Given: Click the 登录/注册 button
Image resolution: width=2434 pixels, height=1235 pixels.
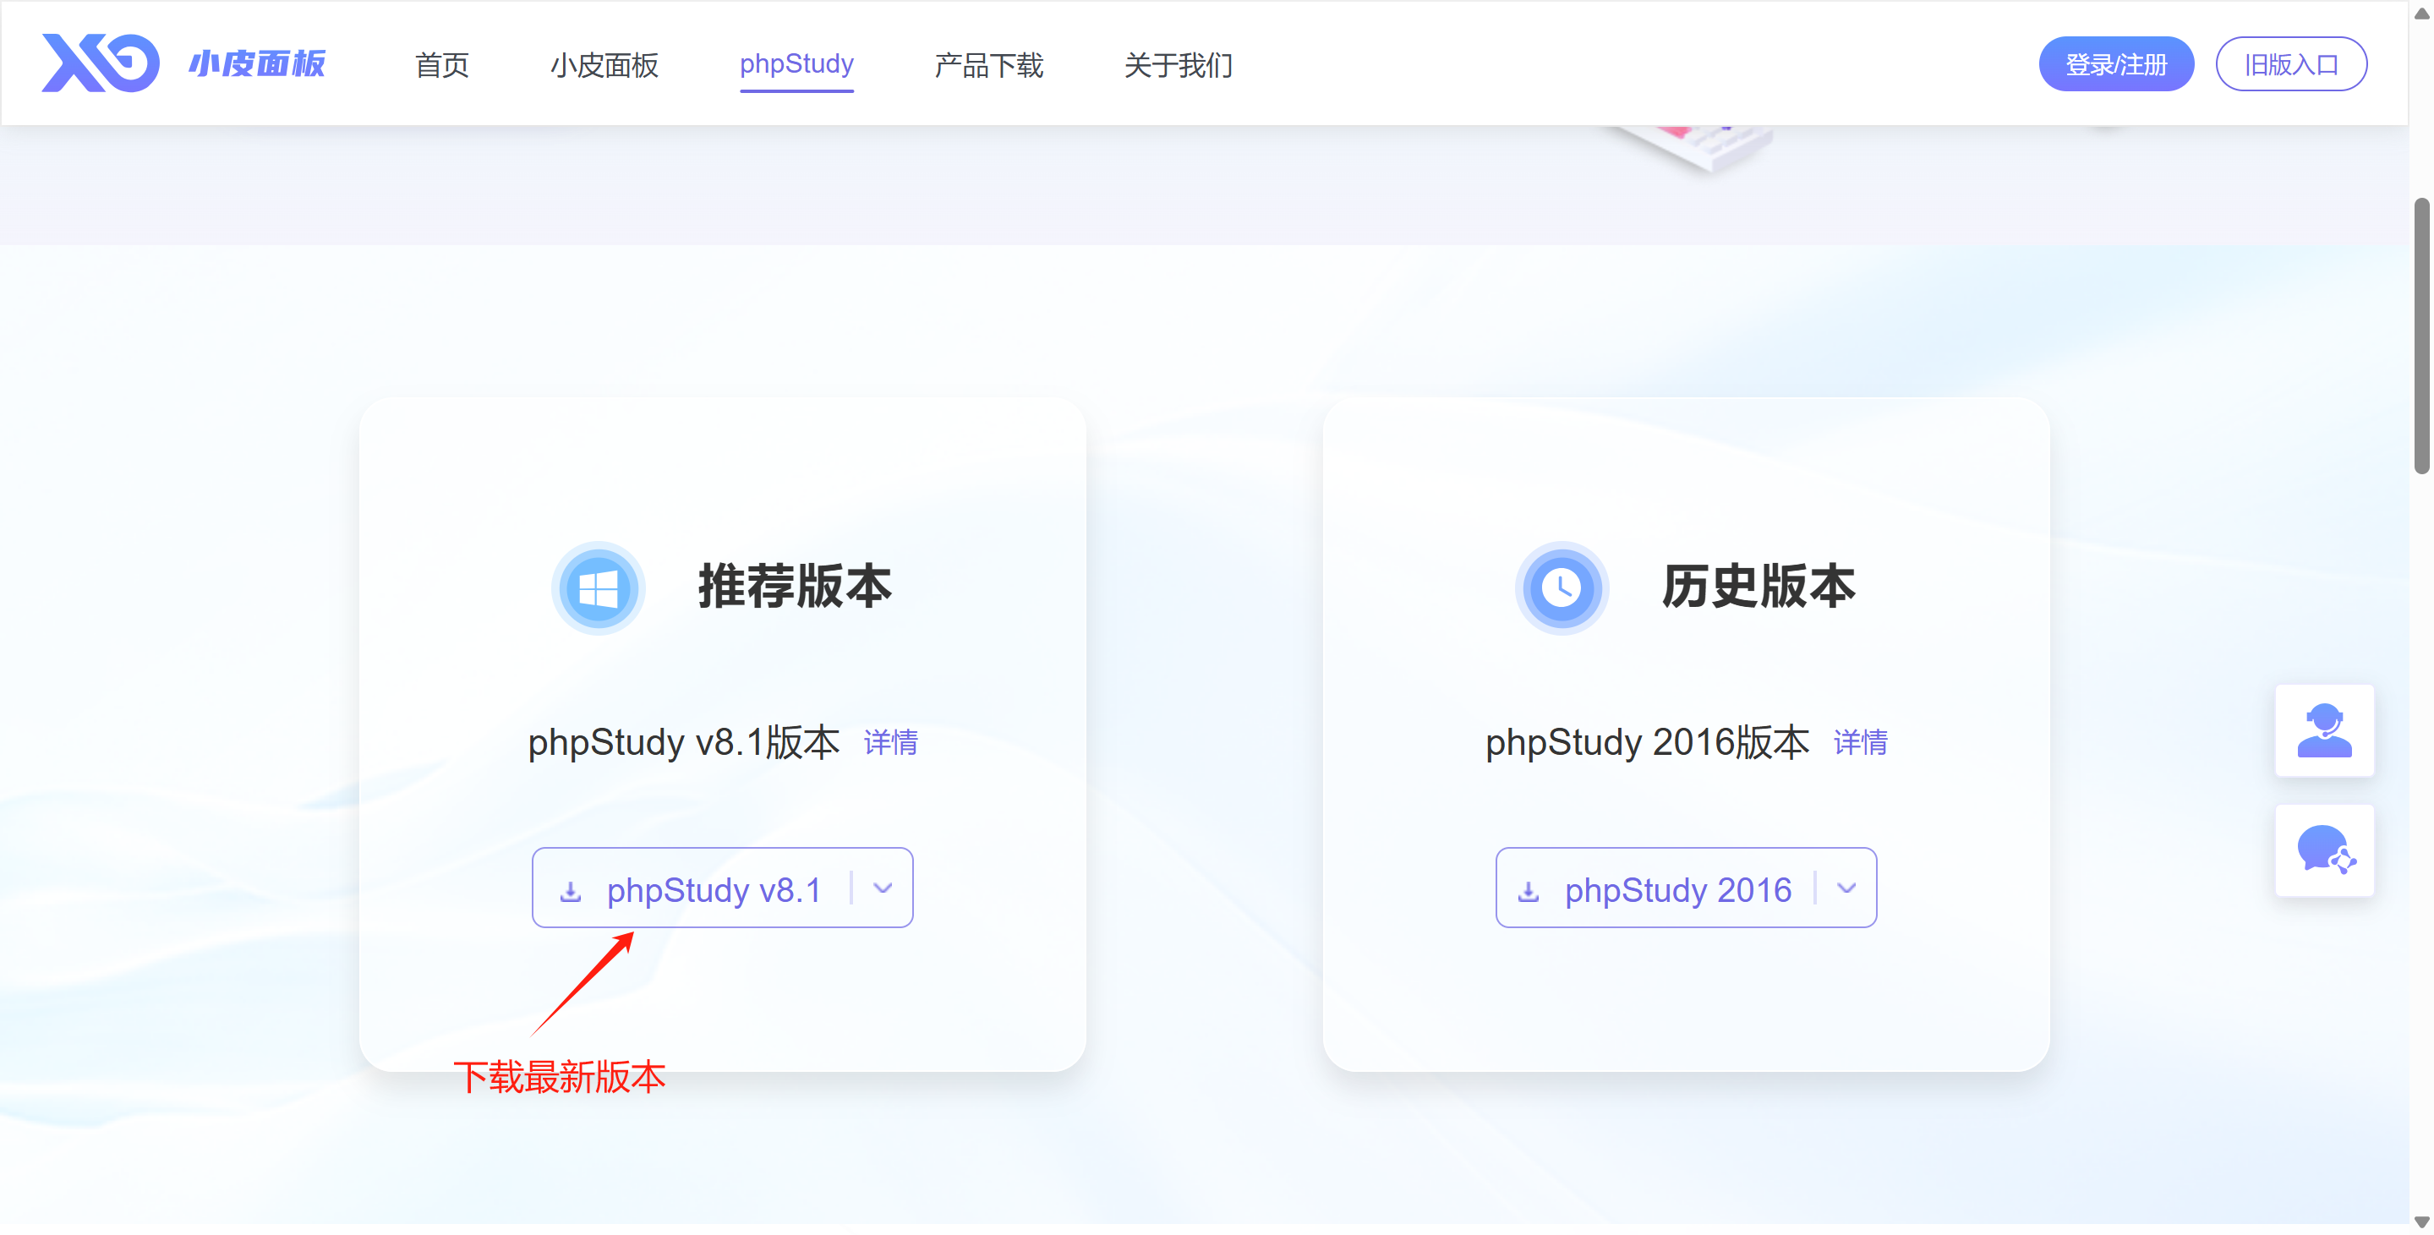Looking at the screenshot, I should [2116, 63].
